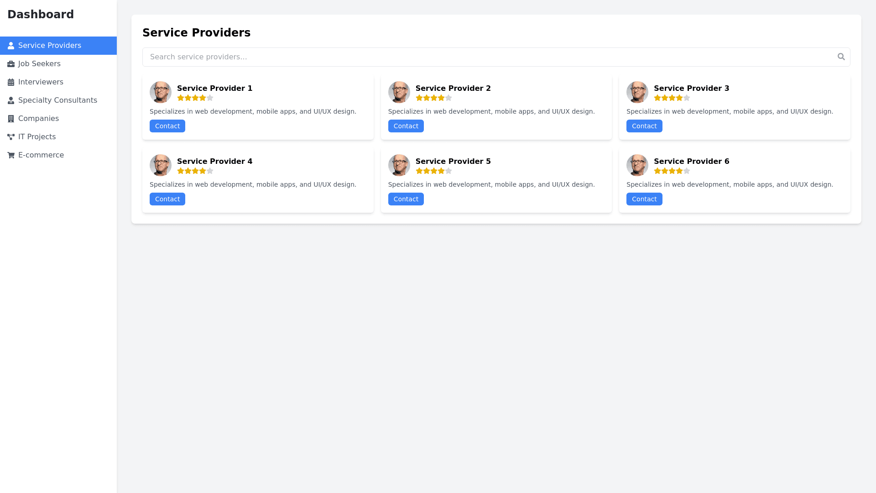This screenshot has height=493, width=876.
Task: Contact Service Provider 3
Action: point(644,126)
